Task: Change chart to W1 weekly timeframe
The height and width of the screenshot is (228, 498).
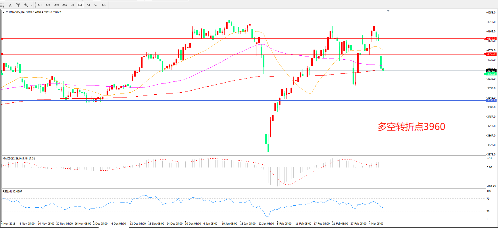Action: coord(97,5)
